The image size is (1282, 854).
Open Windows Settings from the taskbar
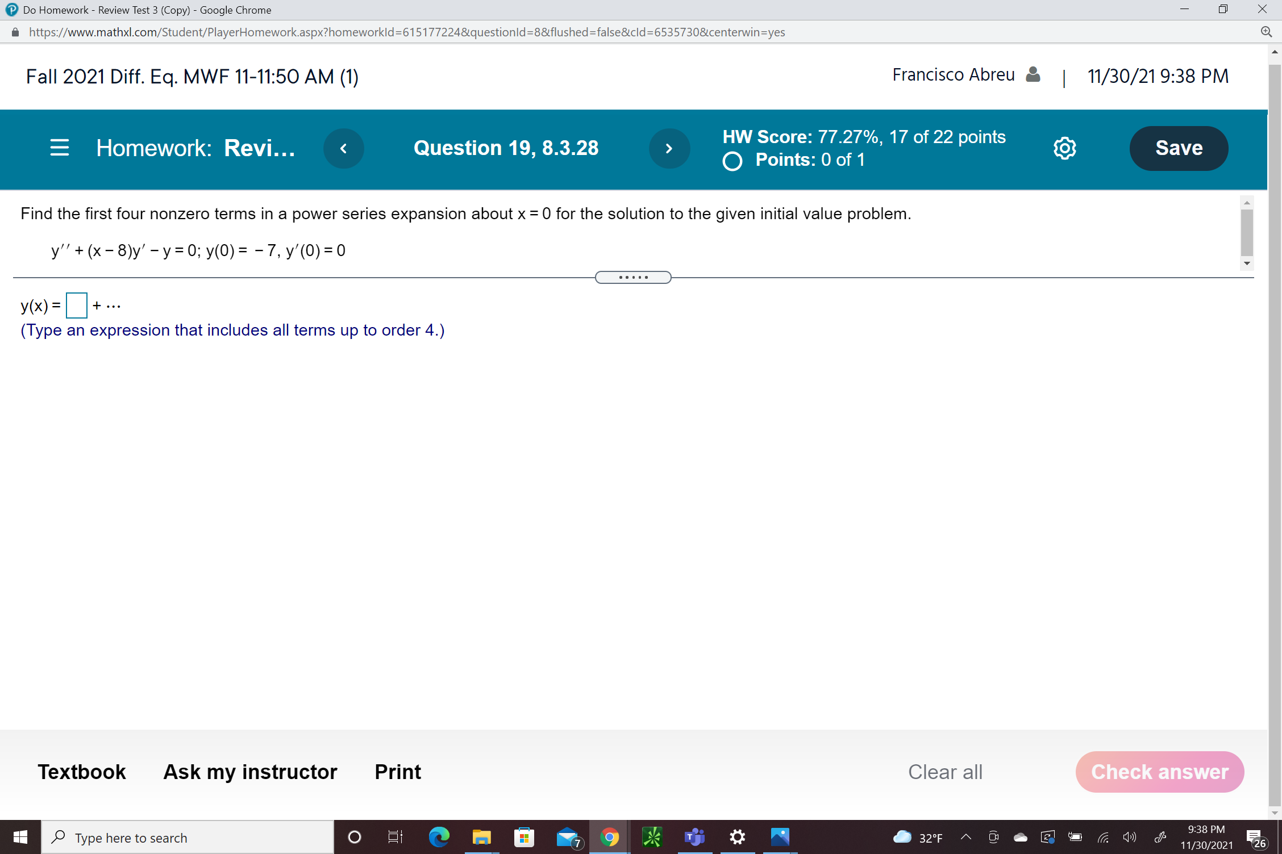(x=737, y=837)
